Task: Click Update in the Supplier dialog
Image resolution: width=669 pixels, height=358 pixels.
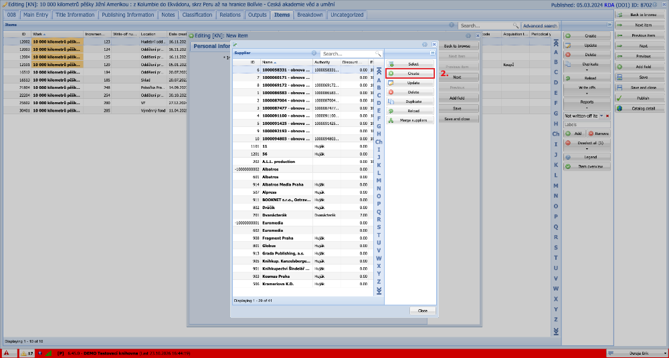Action: (410, 83)
